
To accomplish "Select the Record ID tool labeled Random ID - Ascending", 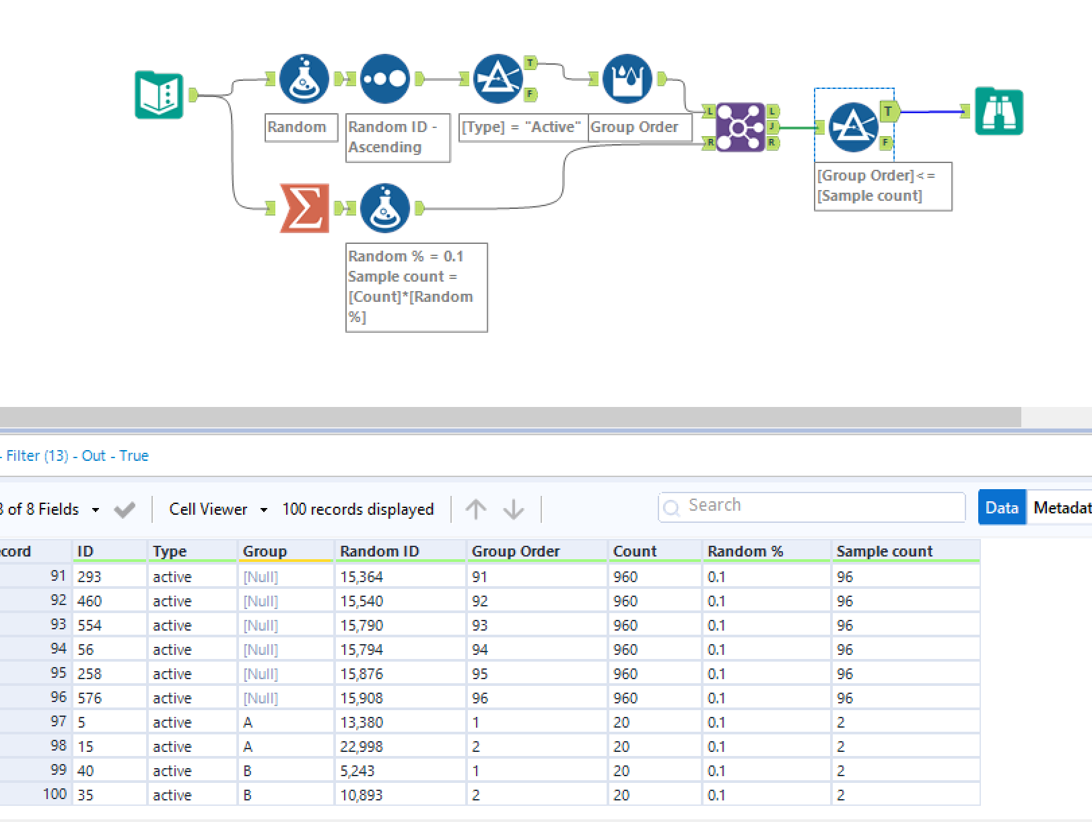I will pyautogui.click(x=384, y=78).
